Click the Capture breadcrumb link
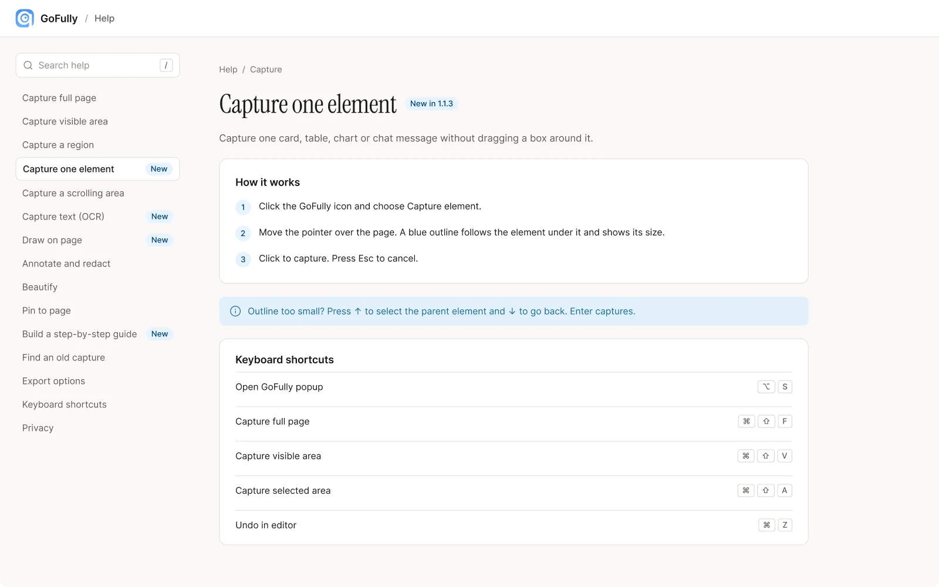Screen dimensions: 939x587 click(x=266, y=69)
